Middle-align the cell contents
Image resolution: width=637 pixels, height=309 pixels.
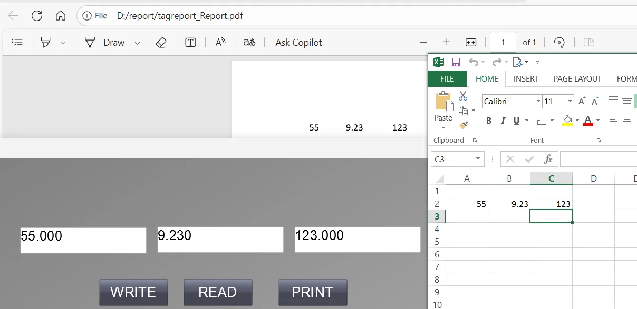626,101
